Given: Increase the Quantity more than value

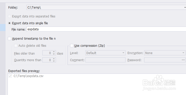Looking at the screenshot, I should coord(54,59).
